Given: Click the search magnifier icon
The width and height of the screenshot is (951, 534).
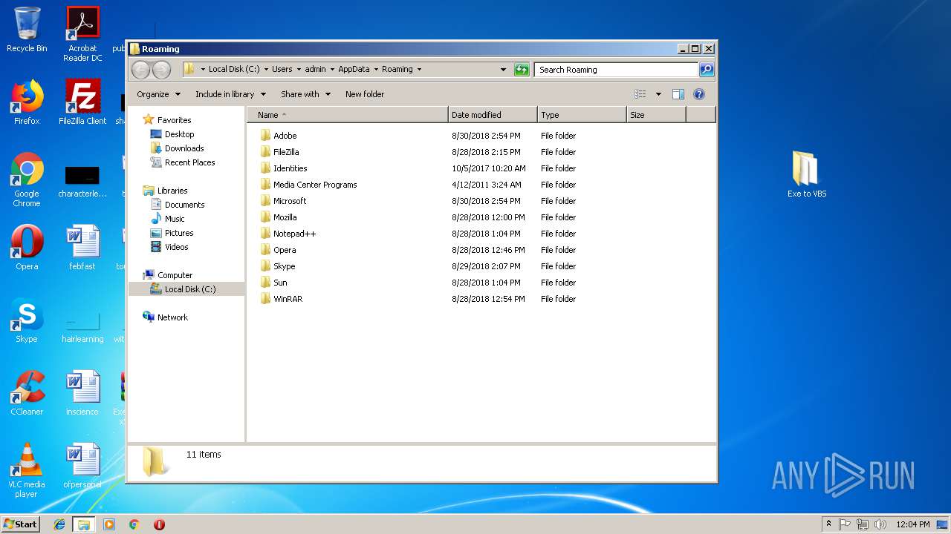Looking at the screenshot, I should tap(707, 70).
